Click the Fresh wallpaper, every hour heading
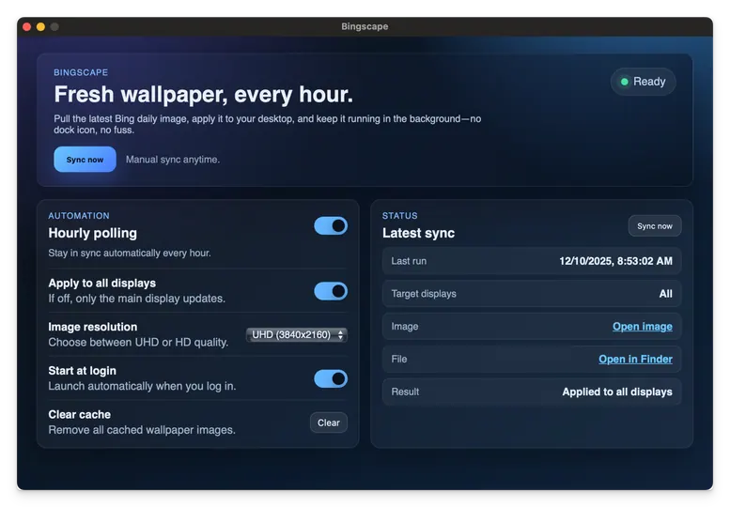This screenshot has height=507, width=730. click(204, 95)
